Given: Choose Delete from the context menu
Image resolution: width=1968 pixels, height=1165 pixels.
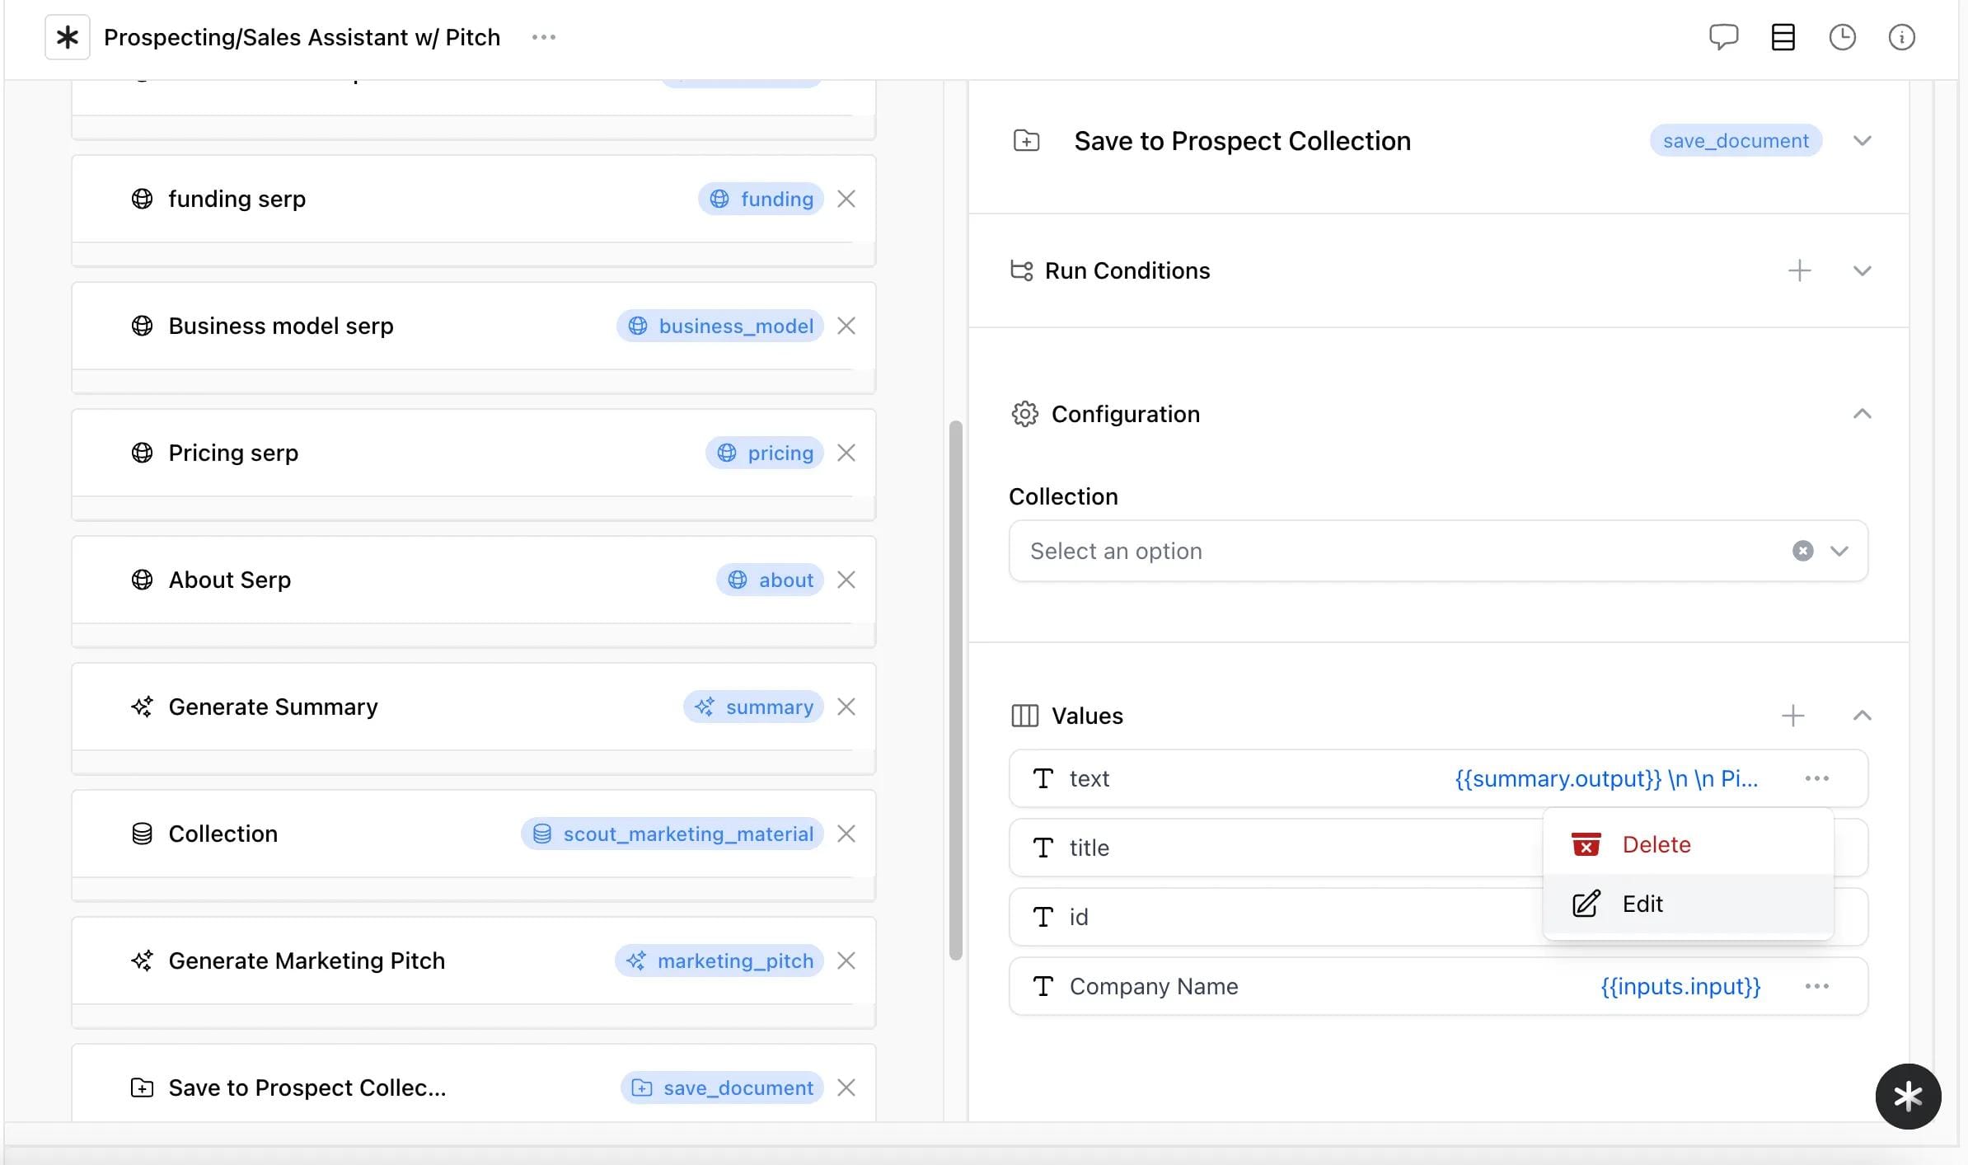Looking at the screenshot, I should click(1688, 844).
